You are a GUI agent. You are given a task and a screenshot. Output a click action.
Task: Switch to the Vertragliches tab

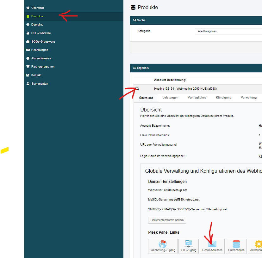pyautogui.click(x=197, y=98)
